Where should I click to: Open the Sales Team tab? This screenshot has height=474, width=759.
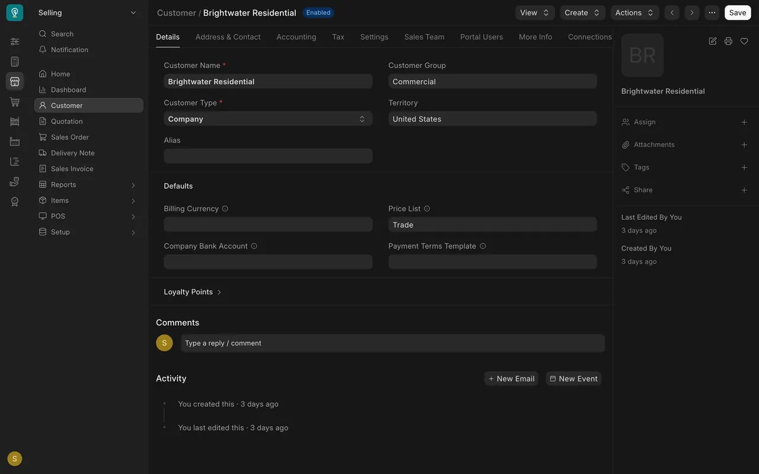425,37
